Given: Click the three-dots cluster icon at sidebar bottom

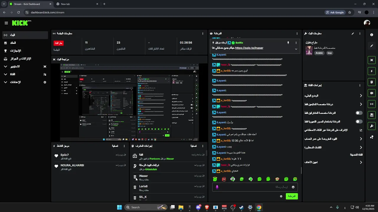Looking at the screenshot, I should pyautogui.click(x=372, y=137).
